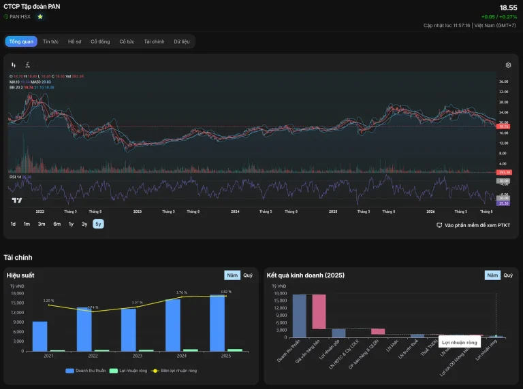Click the 3.20 % margin data label
The image size is (523, 389).
(x=48, y=301)
